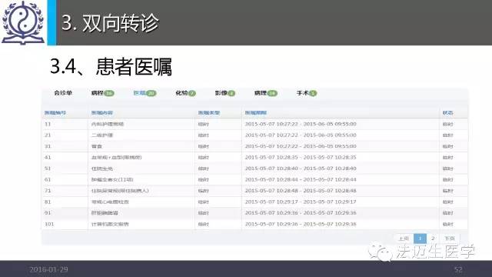Click the 下页 next page button
Viewport: 492px width, 277px height.
point(449,239)
